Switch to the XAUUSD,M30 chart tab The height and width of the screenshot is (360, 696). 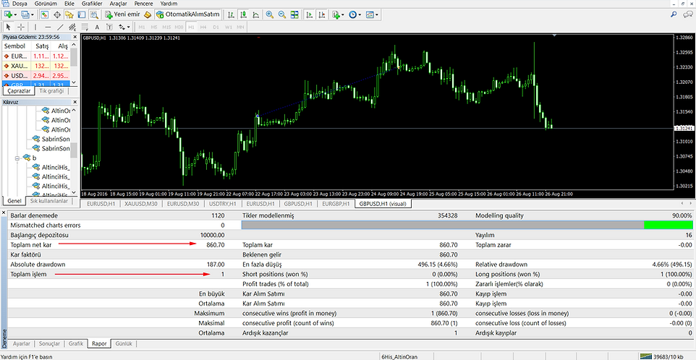pyautogui.click(x=140, y=204)
